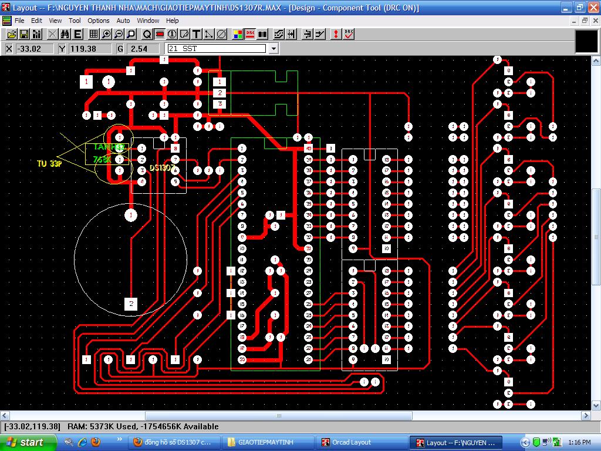Click the Find binoculars icon
The image size is (601, 451).
pos(65,34)
